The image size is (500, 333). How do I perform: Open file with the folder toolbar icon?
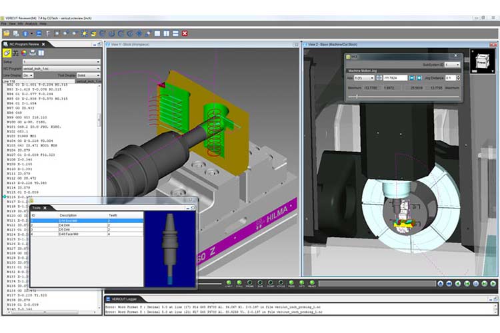click(7, 33)
